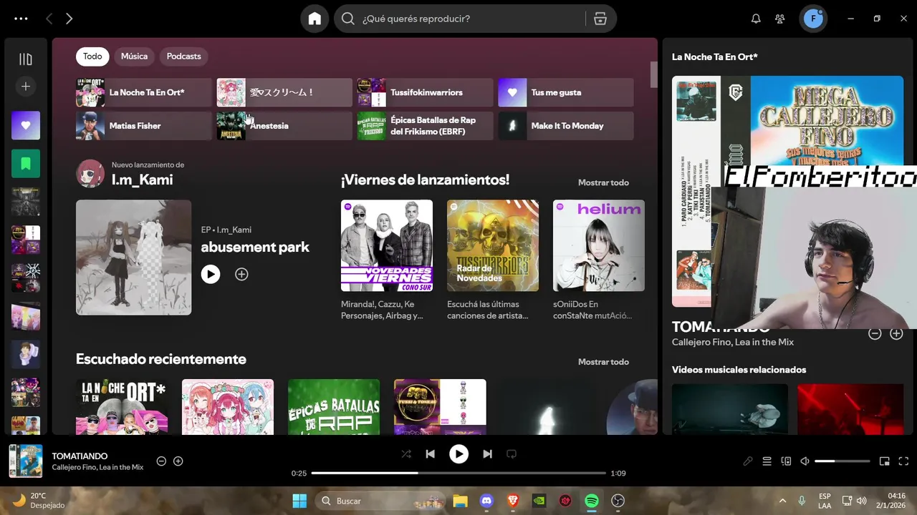
Task: Add abusement park EP to library
Action: pyautogui.click(x=241, y=274)
